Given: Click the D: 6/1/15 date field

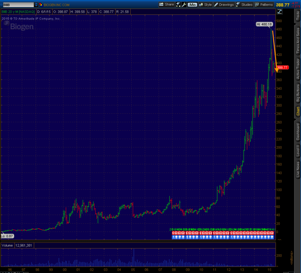Looking at the screenshot, I should coord(44,12).
